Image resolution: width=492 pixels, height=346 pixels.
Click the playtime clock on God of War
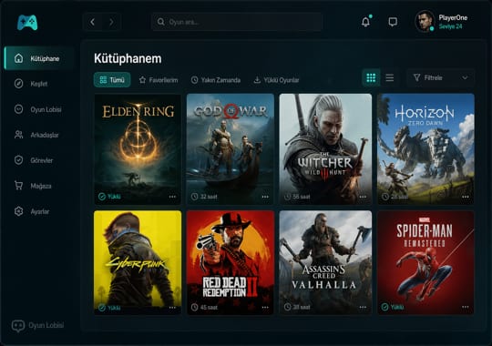pos(195,197)
